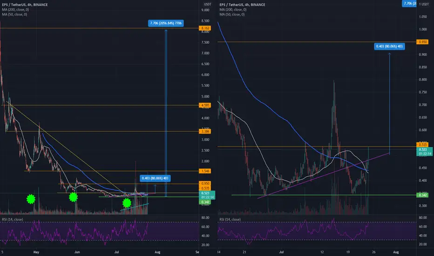Image resolution: width=434 pixels, height=256 pixels.
Task: Click the 26 date label on right time axis
Action: [373, 252]
